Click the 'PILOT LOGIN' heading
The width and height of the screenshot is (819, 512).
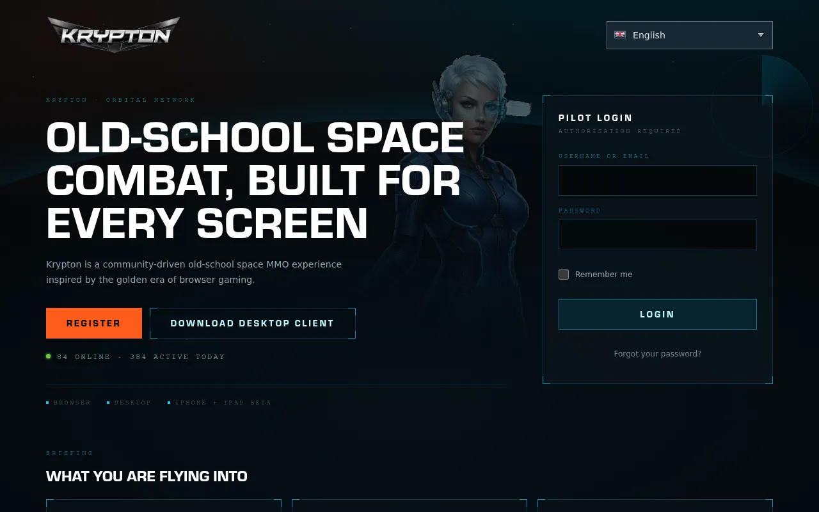(596, 118)
